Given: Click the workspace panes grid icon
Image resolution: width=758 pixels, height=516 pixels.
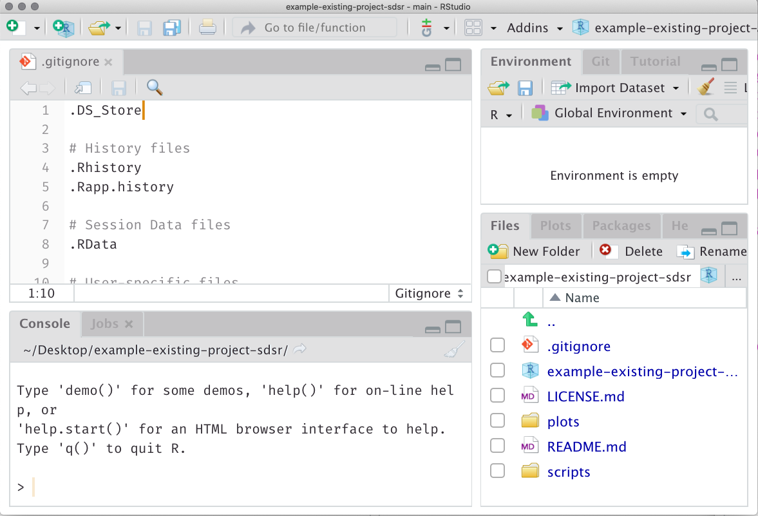Looking at the screenshot, I should click(473, 28).
